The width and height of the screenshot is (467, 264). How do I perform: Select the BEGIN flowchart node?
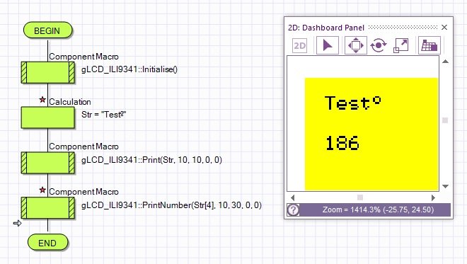(47, 30)
